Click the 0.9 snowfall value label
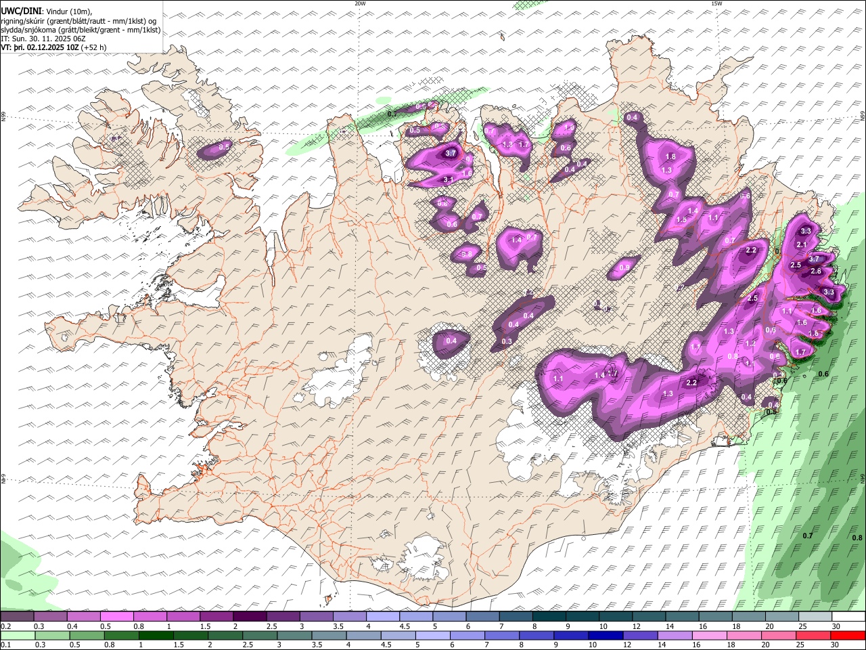 tap(624, 268)
